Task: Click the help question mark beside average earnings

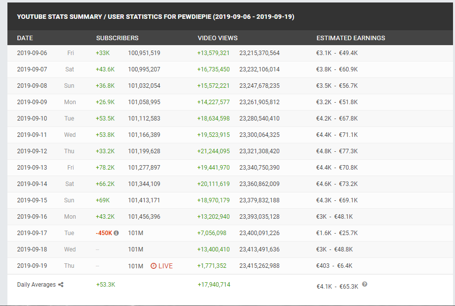Action: click(365, 284)
